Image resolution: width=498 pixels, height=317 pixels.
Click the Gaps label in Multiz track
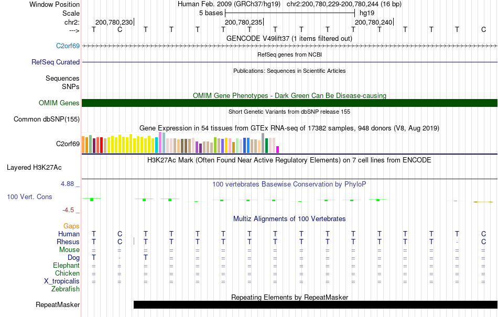coord(71,226)
